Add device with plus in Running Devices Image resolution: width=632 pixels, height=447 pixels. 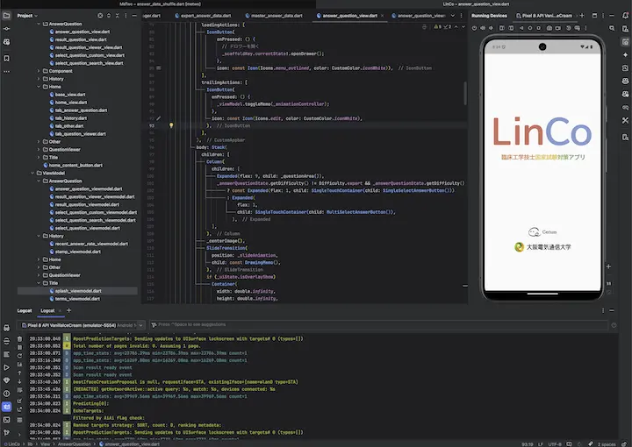click(582, 16)
